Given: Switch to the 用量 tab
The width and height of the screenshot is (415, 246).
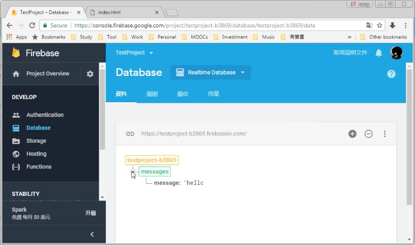Looking at the screenshot, I should coord(214,94).
